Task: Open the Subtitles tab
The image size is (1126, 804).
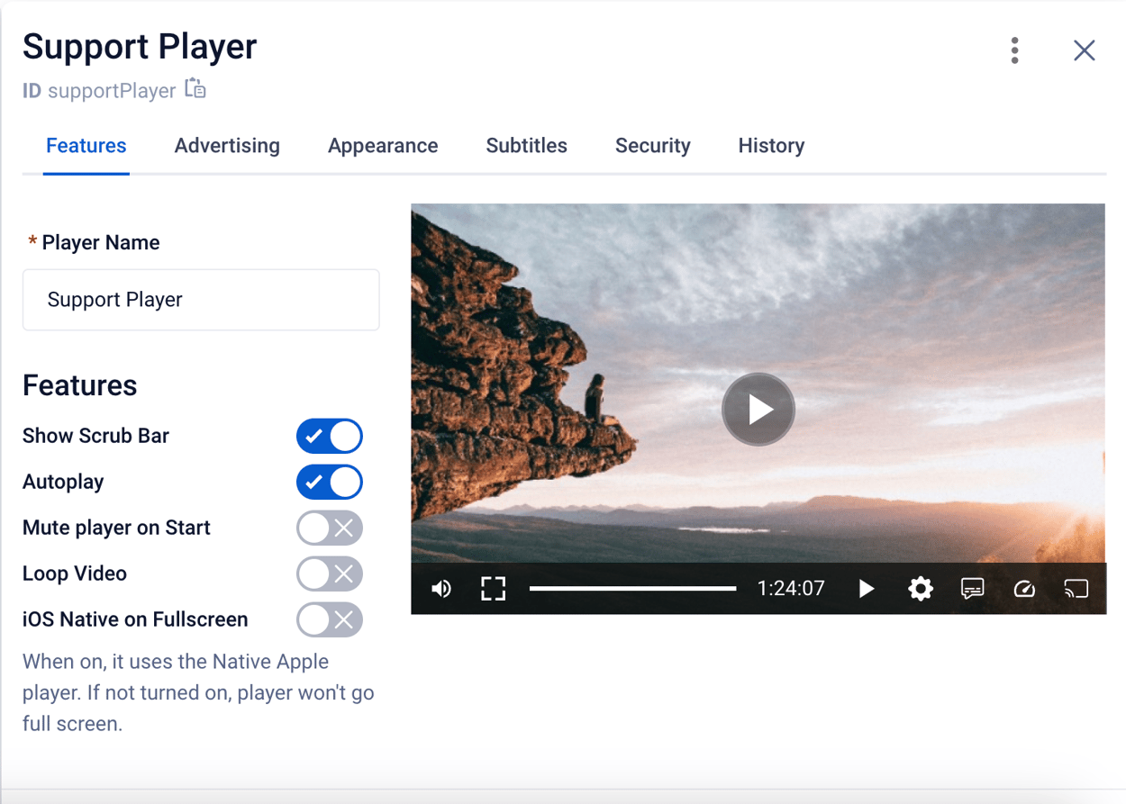Action: pos(526,145)
